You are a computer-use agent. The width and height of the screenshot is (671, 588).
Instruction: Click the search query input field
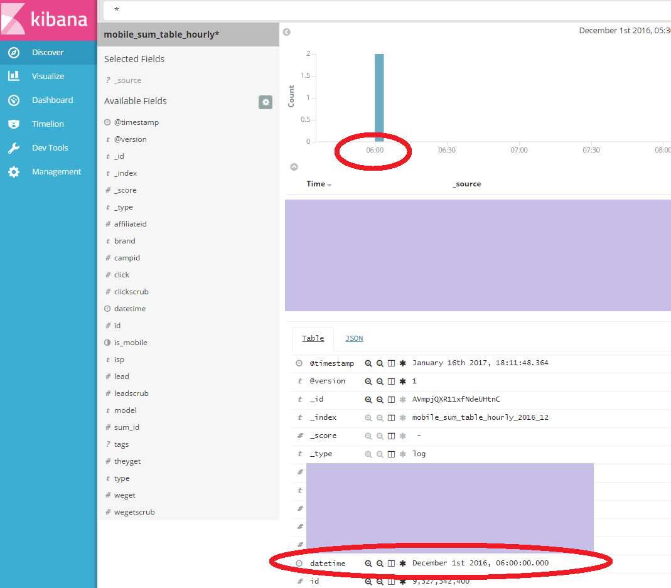point(387,10)
